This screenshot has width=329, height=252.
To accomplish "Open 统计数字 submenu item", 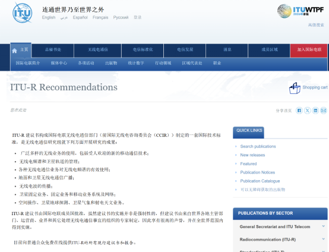I will click(136, 63).
